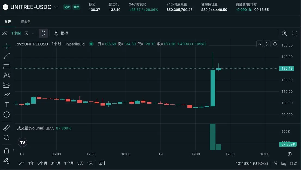Activate the zoom in tool
This screenshot has width=301, height=170.
tap(6, 137)
